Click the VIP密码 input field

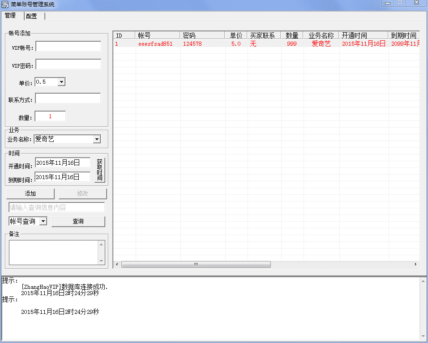(x=68, y=64)
